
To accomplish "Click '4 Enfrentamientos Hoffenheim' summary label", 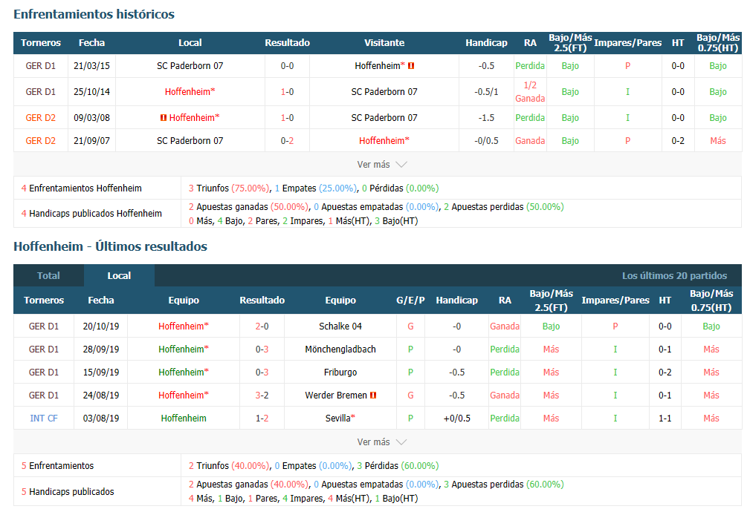I will click(81, 188).
